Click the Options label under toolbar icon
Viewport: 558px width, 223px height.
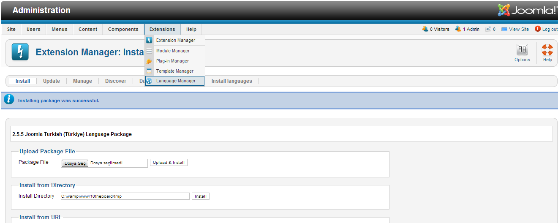(x=522, y=60)
